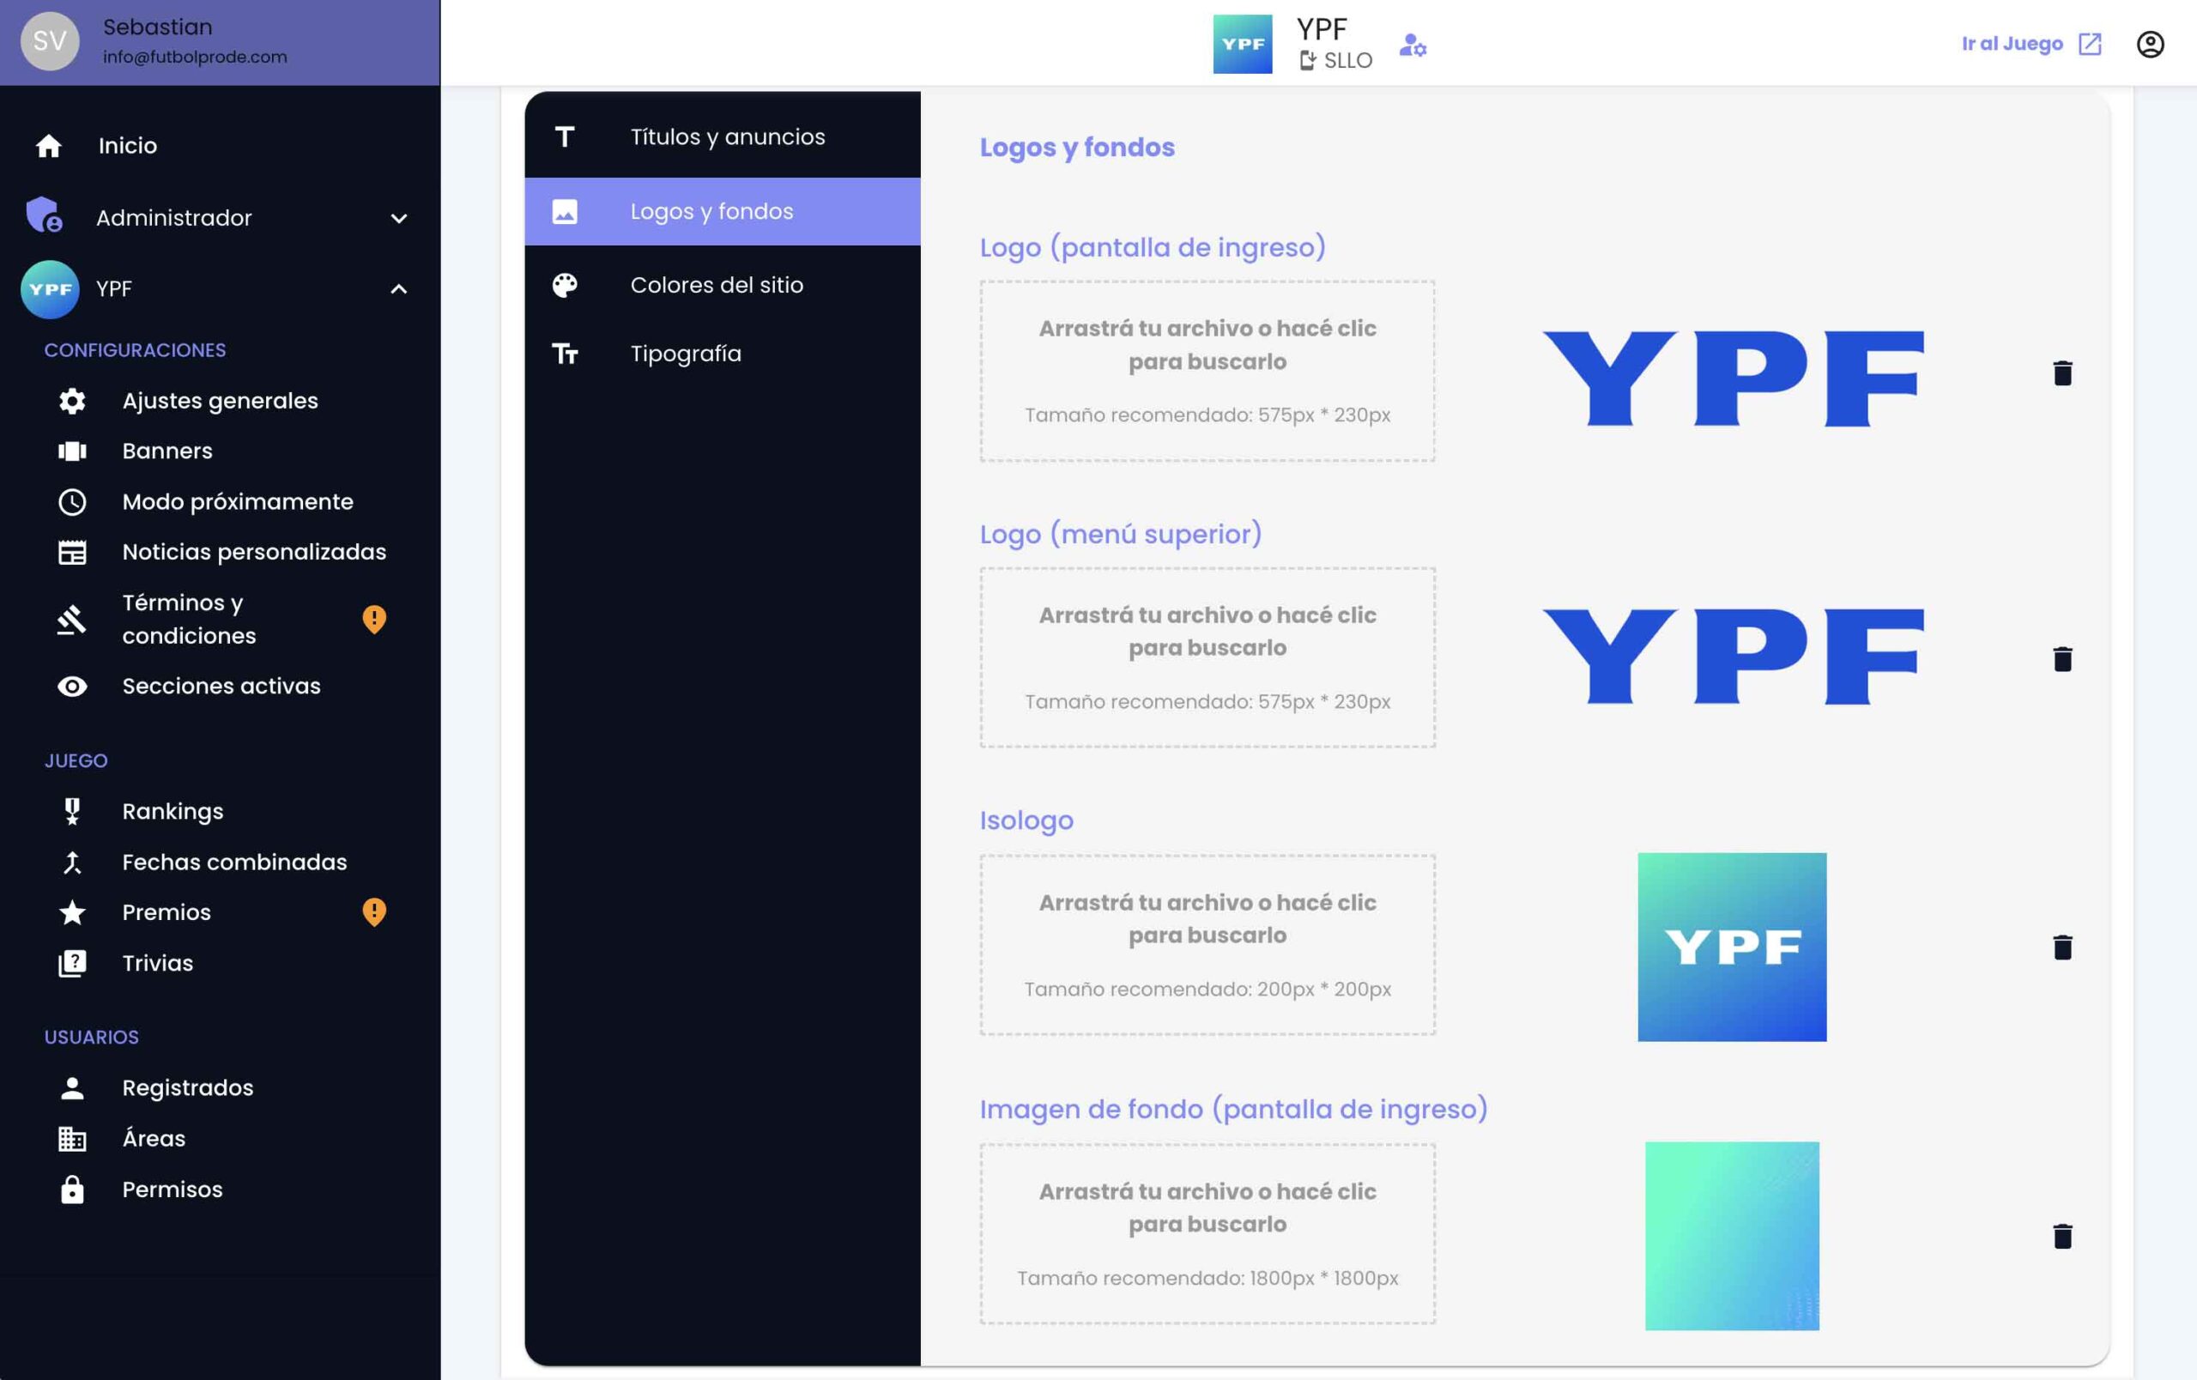Open Colores del sitio tab
The height and width of the screenshot is (1380, 2197).
717,286
